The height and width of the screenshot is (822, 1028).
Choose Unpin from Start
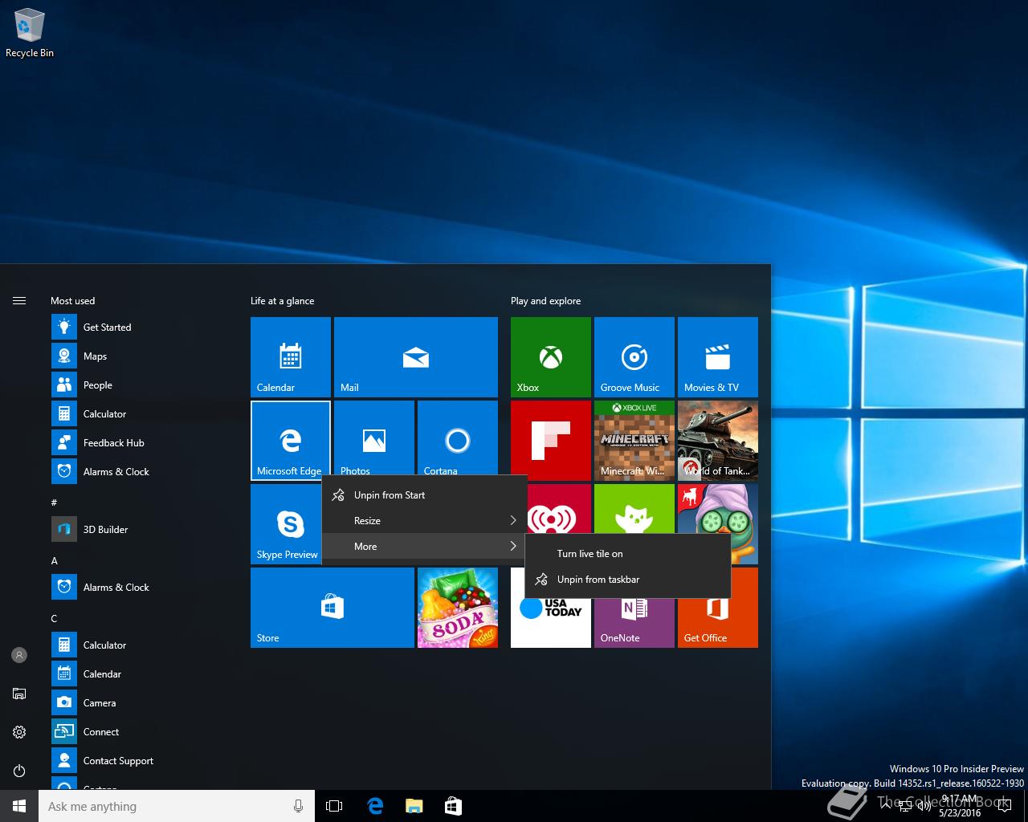coord(424,495)
